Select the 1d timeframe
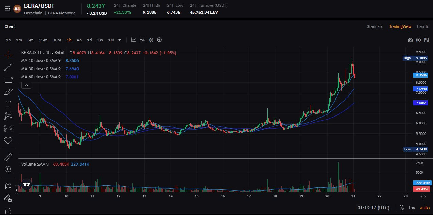433x215 pixels. [89, 40]
